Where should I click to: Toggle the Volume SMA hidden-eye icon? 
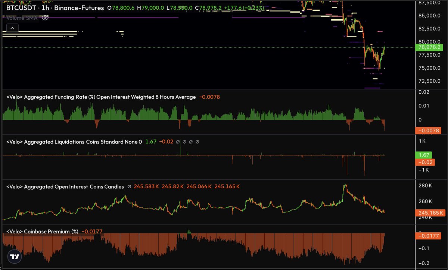[45, 18]
